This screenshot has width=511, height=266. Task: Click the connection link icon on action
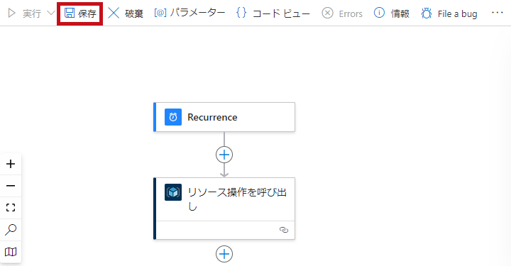tap(284, 230)
